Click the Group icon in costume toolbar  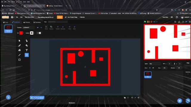click(x=46, y=28)
